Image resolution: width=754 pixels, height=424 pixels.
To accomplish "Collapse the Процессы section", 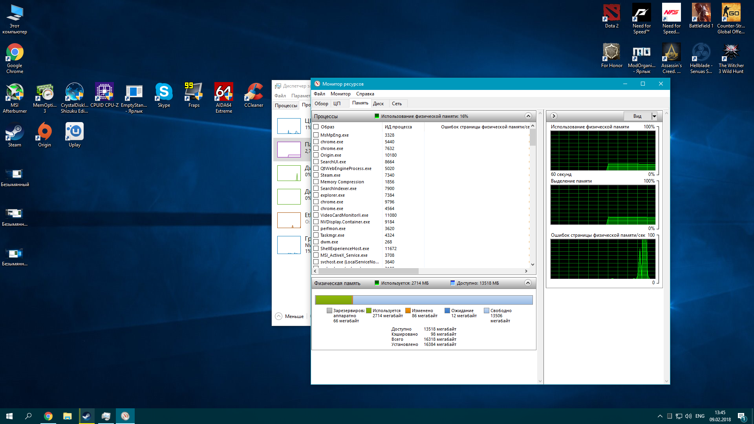I will tap(528, 116).
